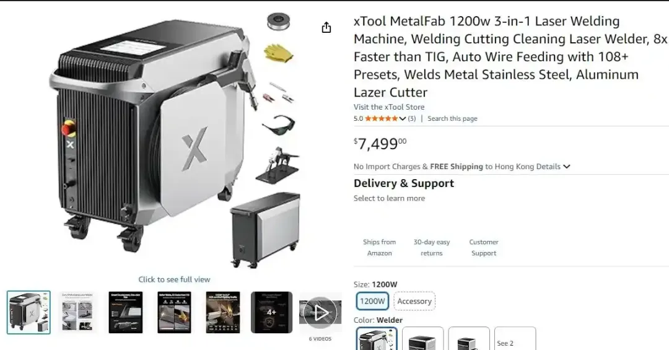Open the 4+ shield thumbnail image
The image size is (669, 350).
[272, 312]
